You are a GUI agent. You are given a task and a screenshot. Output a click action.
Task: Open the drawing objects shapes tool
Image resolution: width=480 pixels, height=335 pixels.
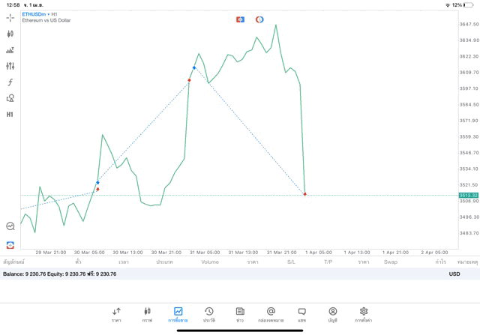tap(10, 98)
